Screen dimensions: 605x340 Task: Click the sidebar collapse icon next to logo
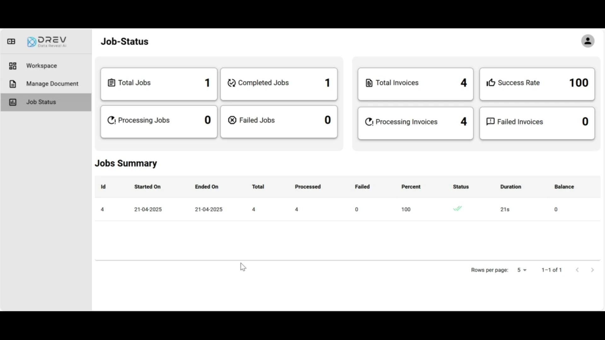[x=11, y=42]
